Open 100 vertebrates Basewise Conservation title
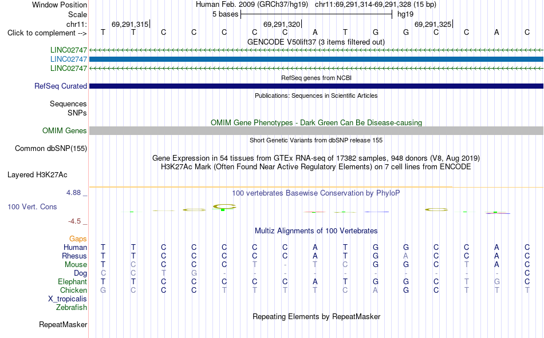The width and height of the screenshot is (544, 338). click(x=316, y=193)
